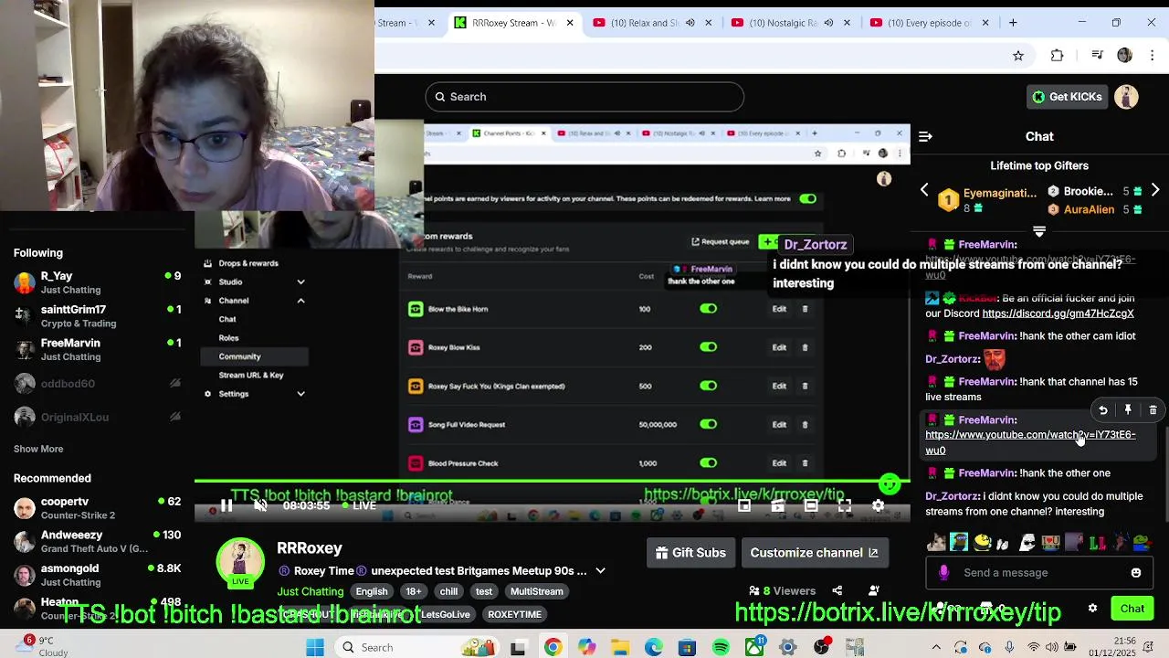Expand Studio section in streamed dashboard
1169x658 pixels.
coord(300,282)
